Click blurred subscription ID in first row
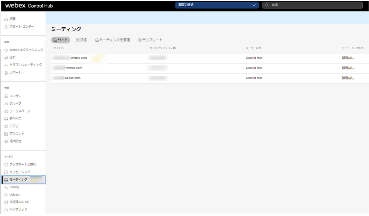The image size is (369, 216). tap(158, 58)
